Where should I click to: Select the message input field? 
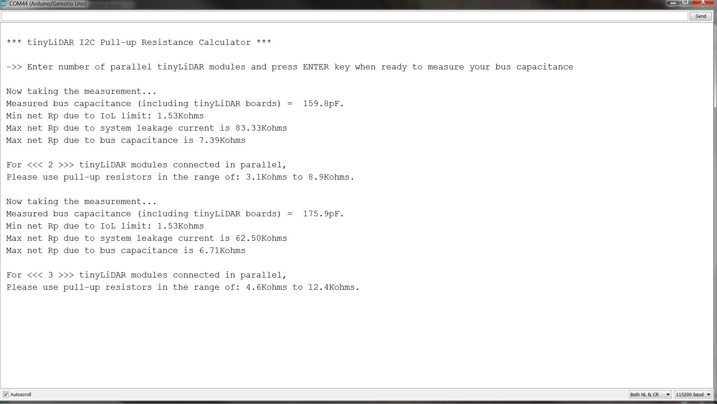345,16
